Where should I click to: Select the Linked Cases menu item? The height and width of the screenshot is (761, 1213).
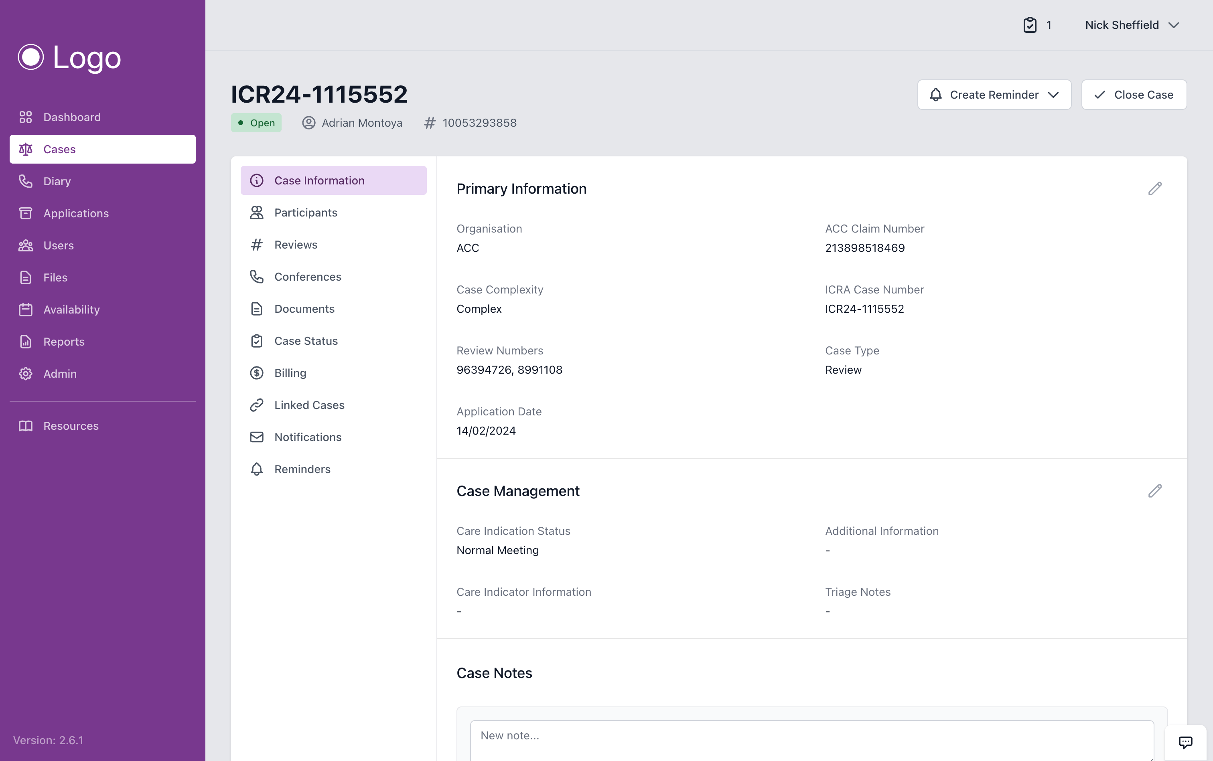[x=309, y=405]
